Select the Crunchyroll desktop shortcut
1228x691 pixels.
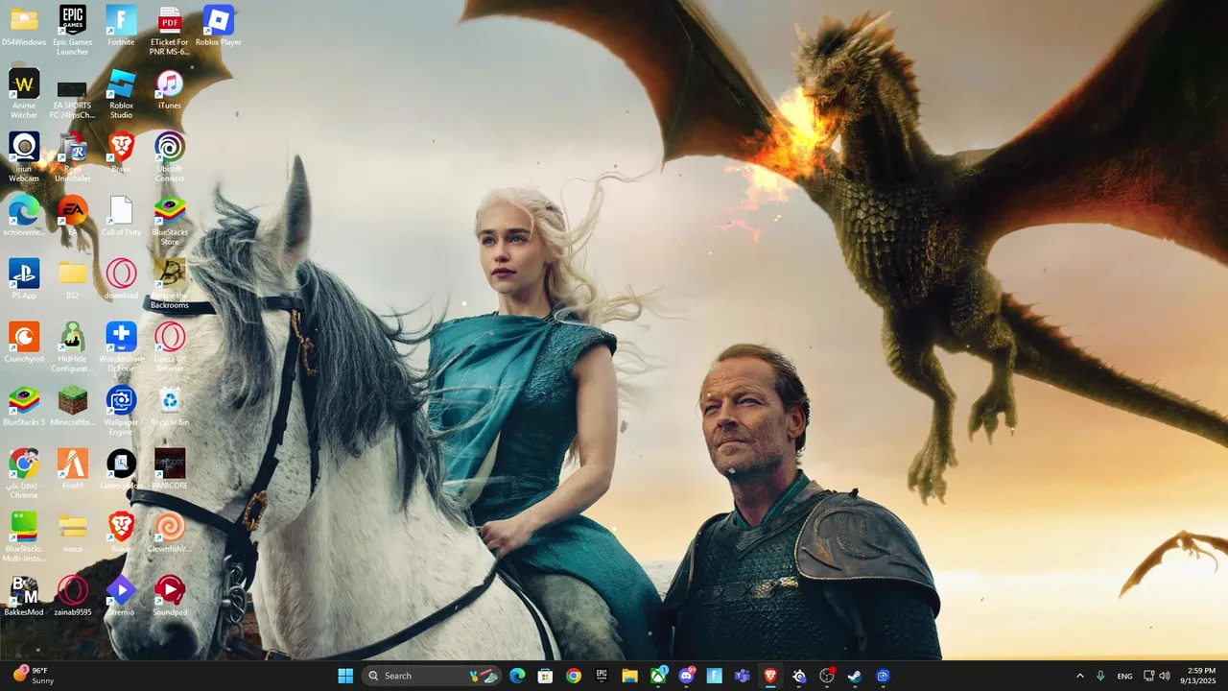(24, 343)
